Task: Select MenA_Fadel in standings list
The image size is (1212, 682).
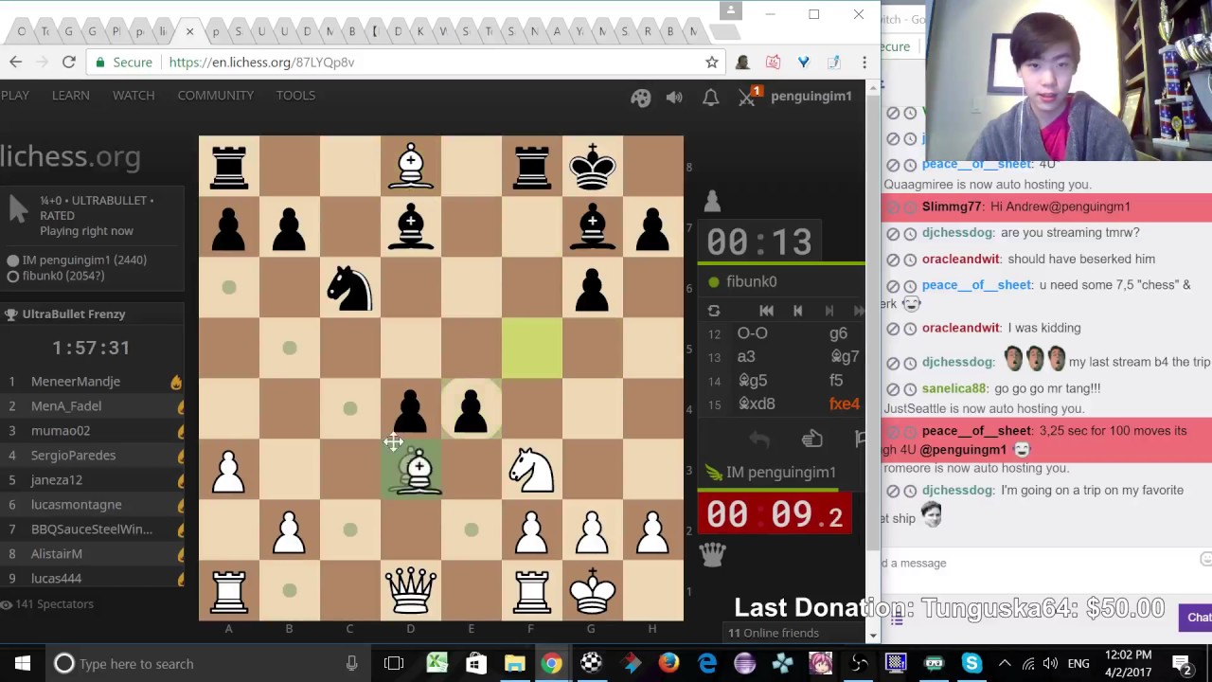Action: click(x=66, y=405)
